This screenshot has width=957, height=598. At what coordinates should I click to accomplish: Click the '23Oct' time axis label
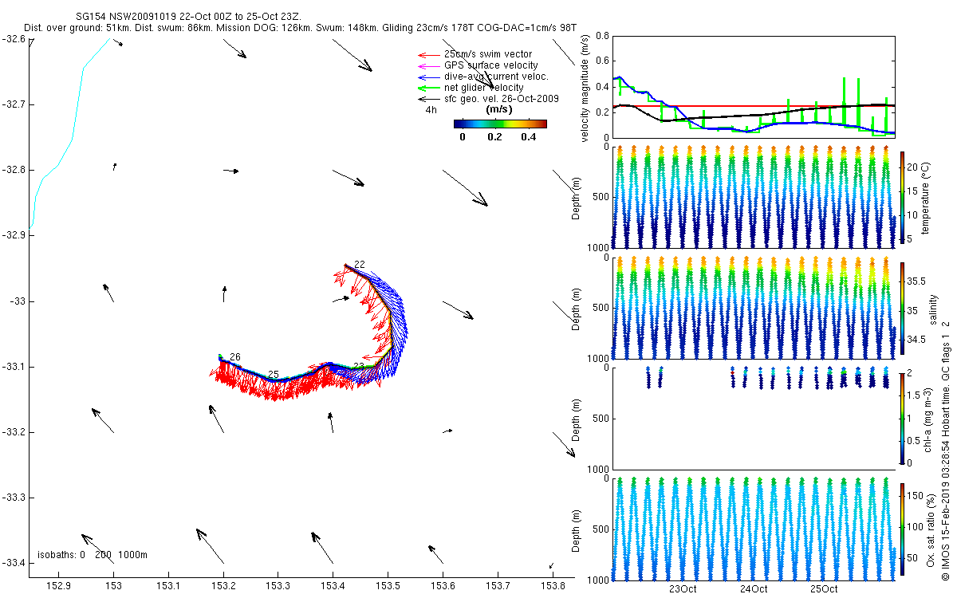pos(683,589)
